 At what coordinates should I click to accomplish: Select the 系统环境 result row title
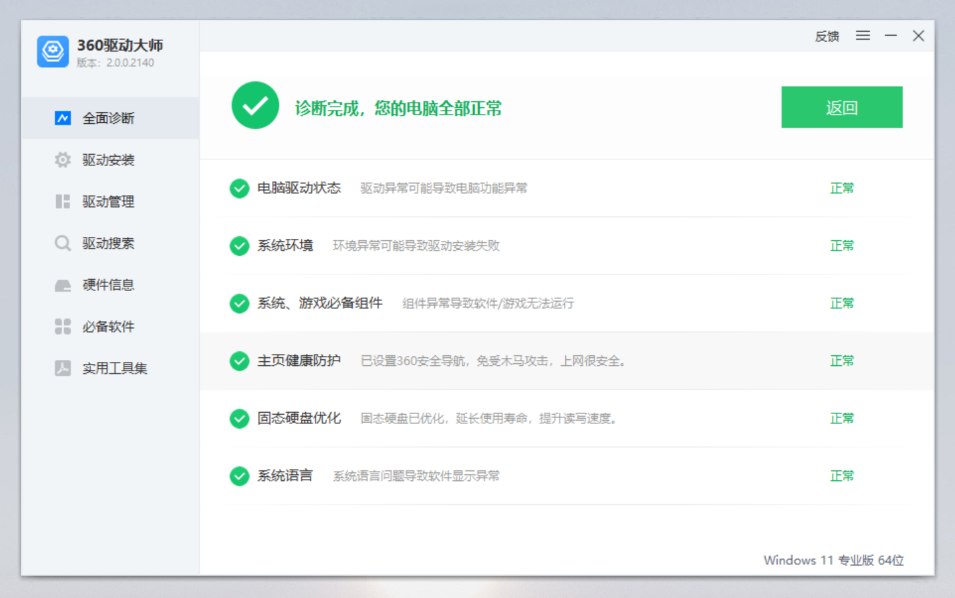click(285, 246)
